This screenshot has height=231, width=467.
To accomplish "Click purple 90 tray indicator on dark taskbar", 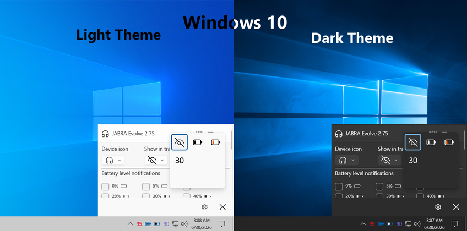I will (399, 224).
